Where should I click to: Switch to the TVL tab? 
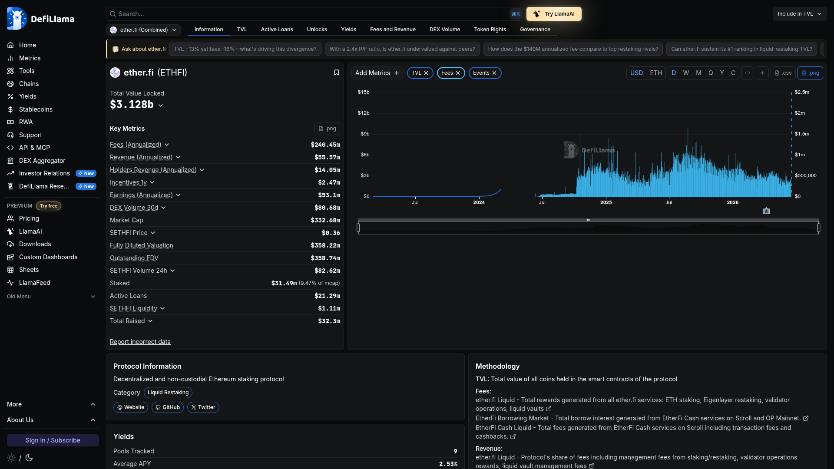(242, 30)
